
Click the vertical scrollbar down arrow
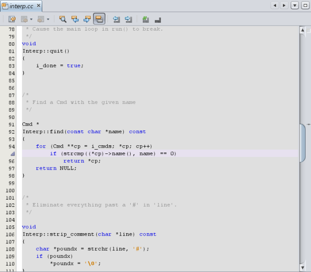click(x=302, y=268)
